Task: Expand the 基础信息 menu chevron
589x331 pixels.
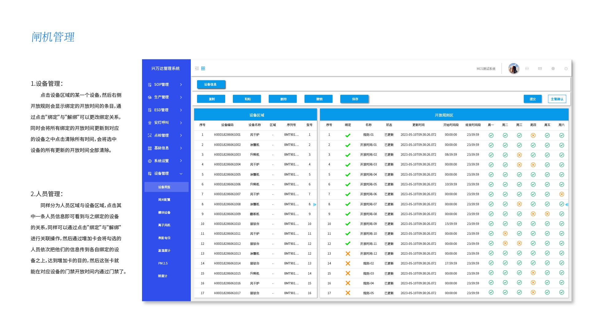Action: [x=181, y=148]
